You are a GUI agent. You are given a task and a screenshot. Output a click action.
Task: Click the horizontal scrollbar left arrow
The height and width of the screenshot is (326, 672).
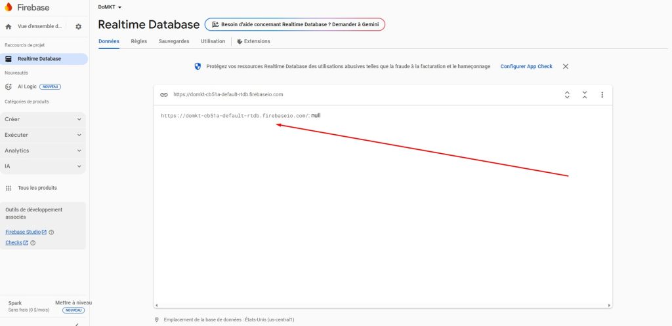pos(156,306)
